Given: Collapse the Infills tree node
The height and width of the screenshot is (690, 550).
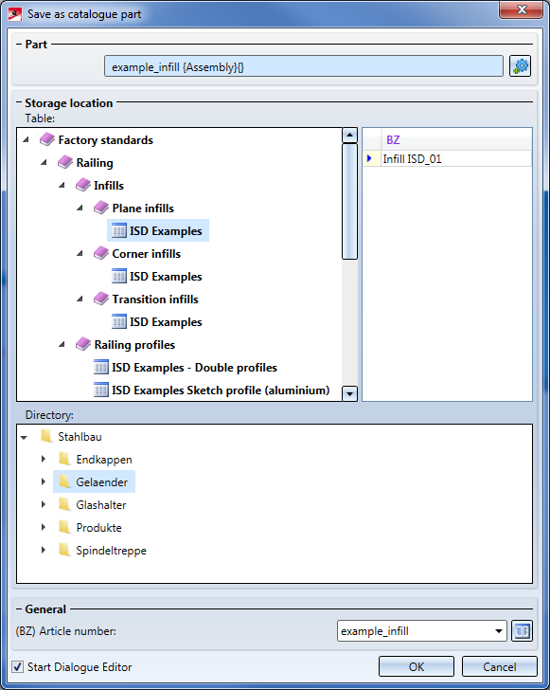Looking at the screenshot, I should tap(62, 185).
